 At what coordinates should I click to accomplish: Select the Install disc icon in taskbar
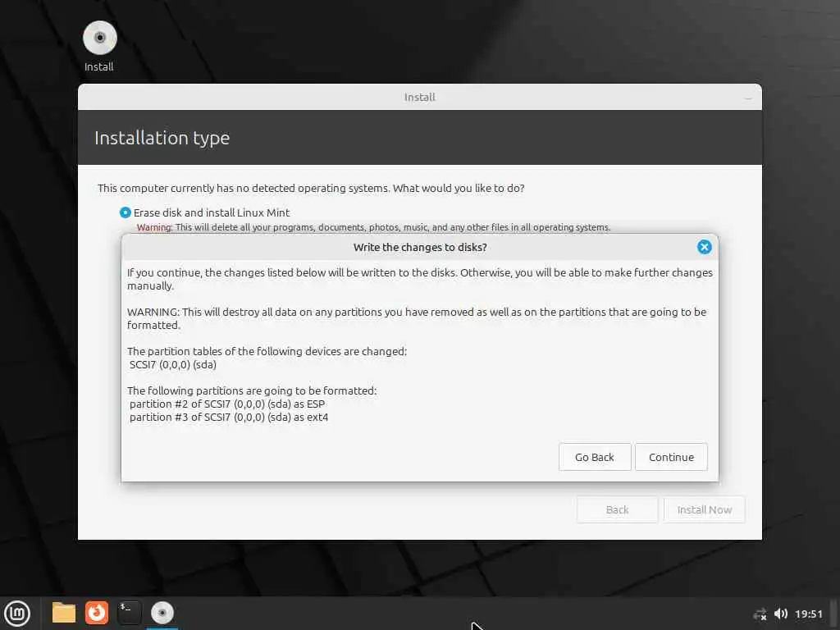pos(162,613)
